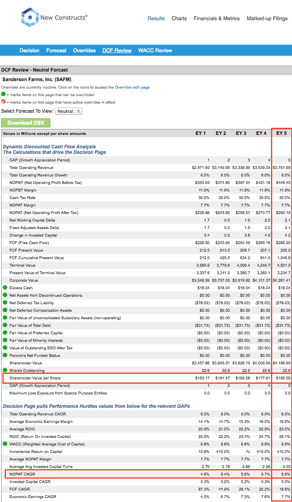
Task: Click the NOPAT CAGR row label
Action: coord(21,474)
